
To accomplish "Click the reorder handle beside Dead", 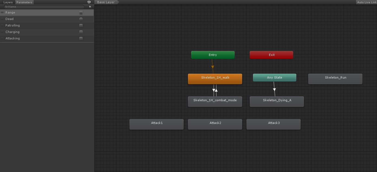I will coord(2,19).
